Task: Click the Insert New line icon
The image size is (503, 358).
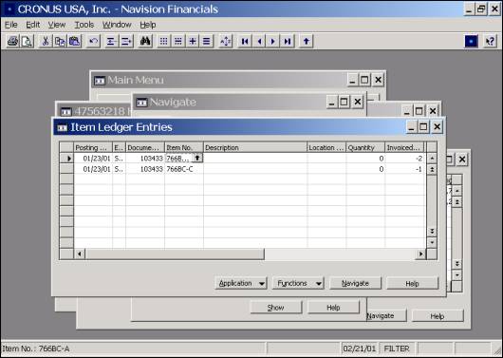Action: tap(112, 41)
